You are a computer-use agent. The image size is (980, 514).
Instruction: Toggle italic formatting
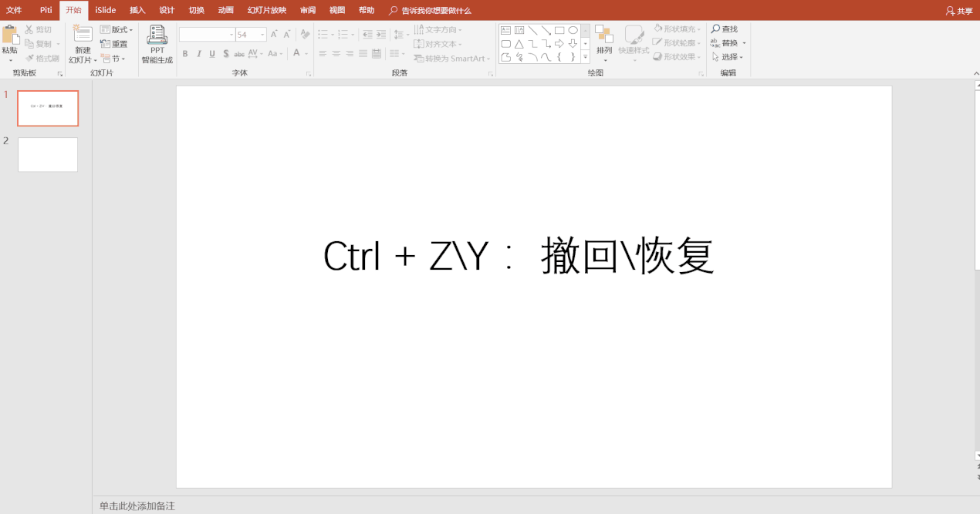(x=198, y=54)
